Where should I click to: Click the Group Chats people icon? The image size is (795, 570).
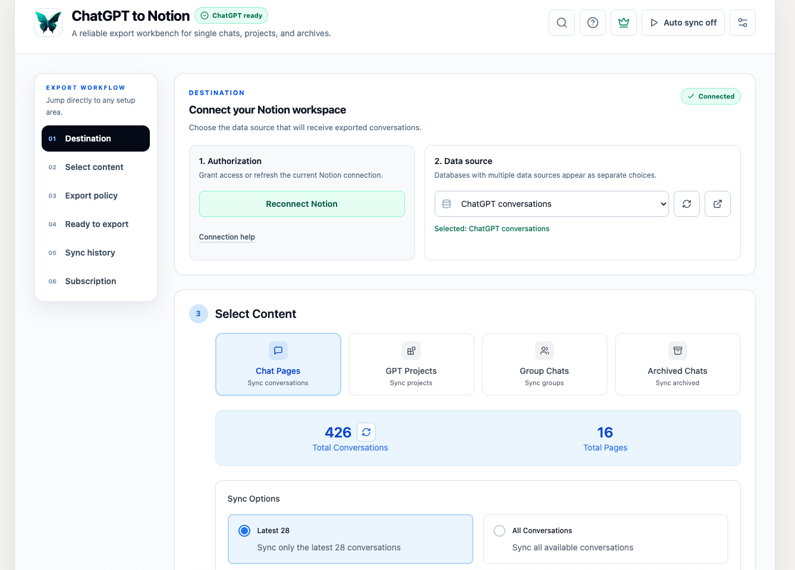tap(545, 351)
